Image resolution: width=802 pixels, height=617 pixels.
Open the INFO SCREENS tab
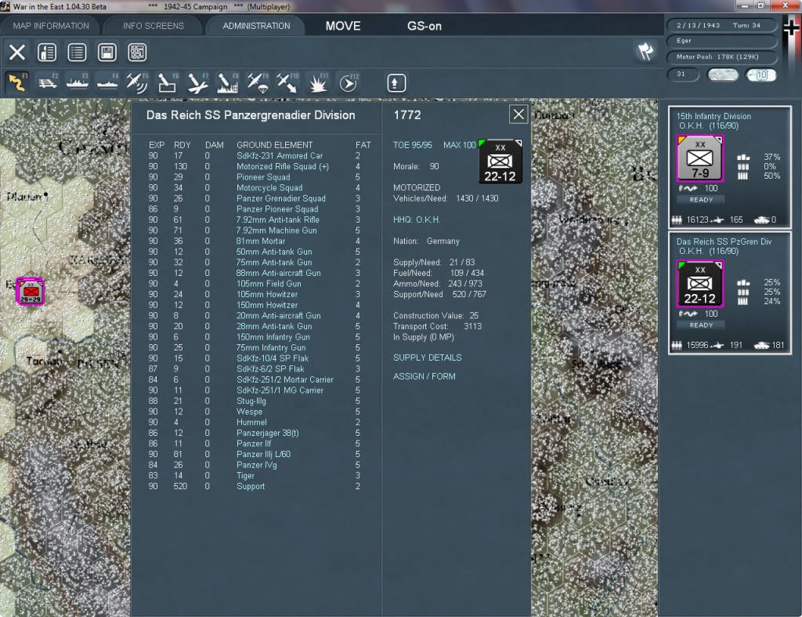click(x=153, y=26)
